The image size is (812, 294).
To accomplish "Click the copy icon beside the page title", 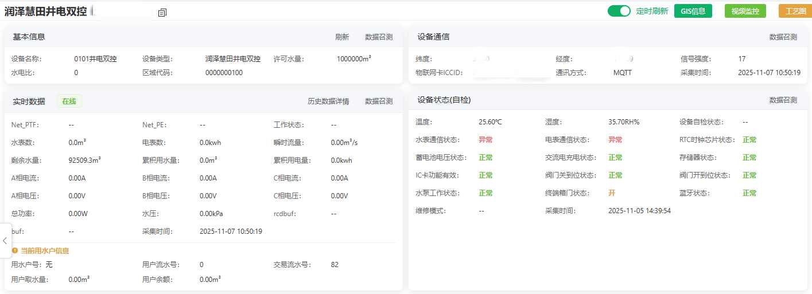I will pyautogui.click(x=162, y=13).
